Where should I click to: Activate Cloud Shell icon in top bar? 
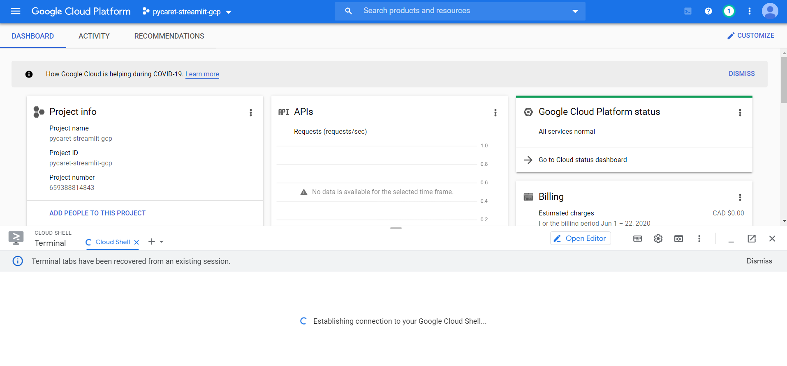point(688,11)
